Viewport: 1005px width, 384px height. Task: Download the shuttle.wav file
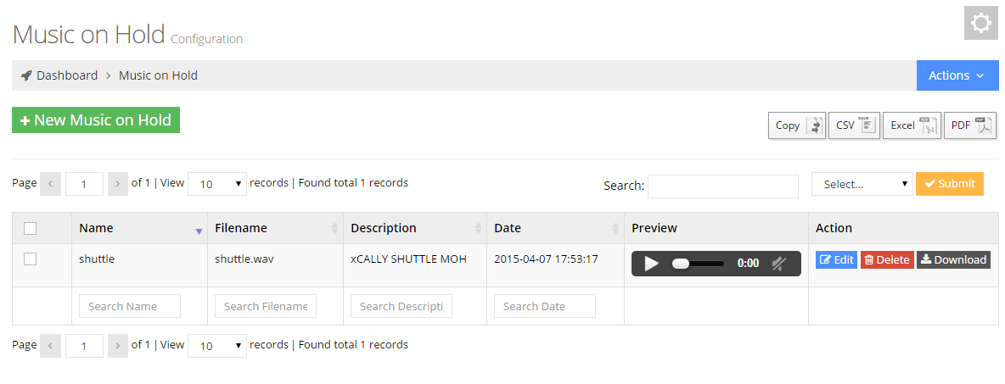(x=953, y=260)
